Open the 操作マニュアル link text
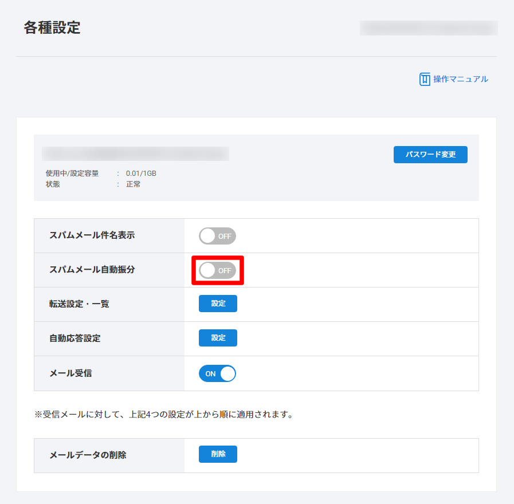 [x=461, y=79]
